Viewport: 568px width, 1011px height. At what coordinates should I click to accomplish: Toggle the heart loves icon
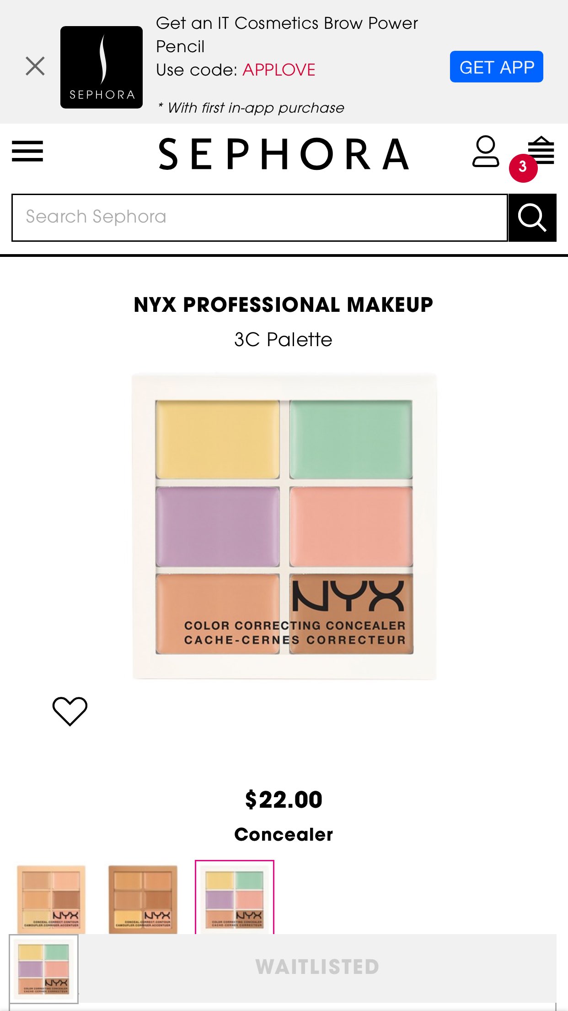[x=70, y=711]
